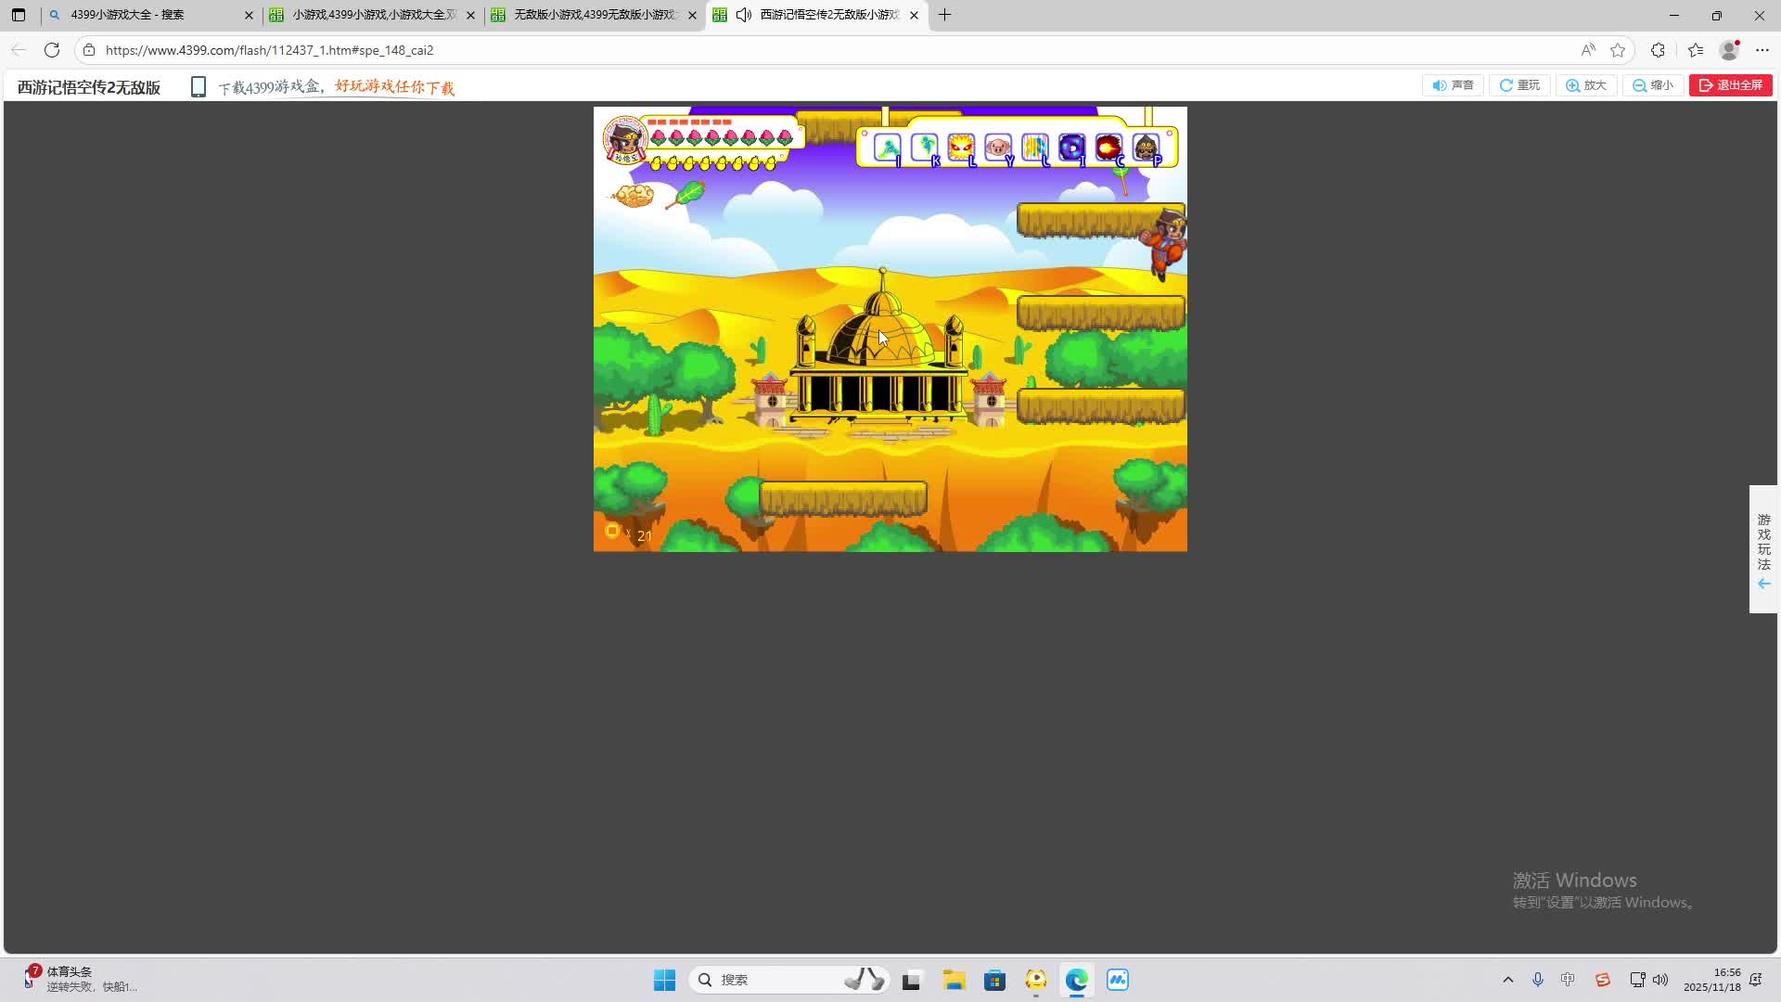
Task: Open browser settings and more menu
Action: 1762,50
